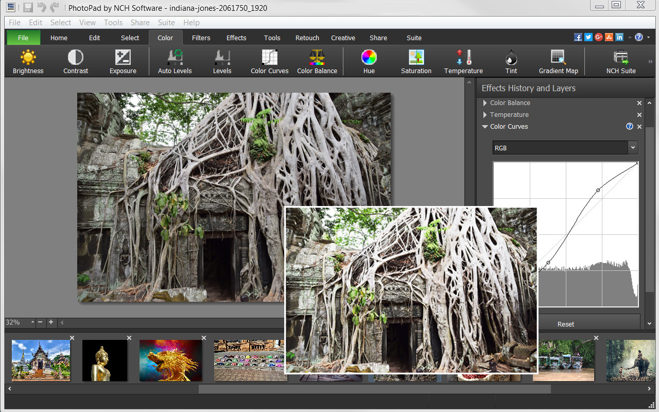Open the Hue adjustment tool

[369, 61]
